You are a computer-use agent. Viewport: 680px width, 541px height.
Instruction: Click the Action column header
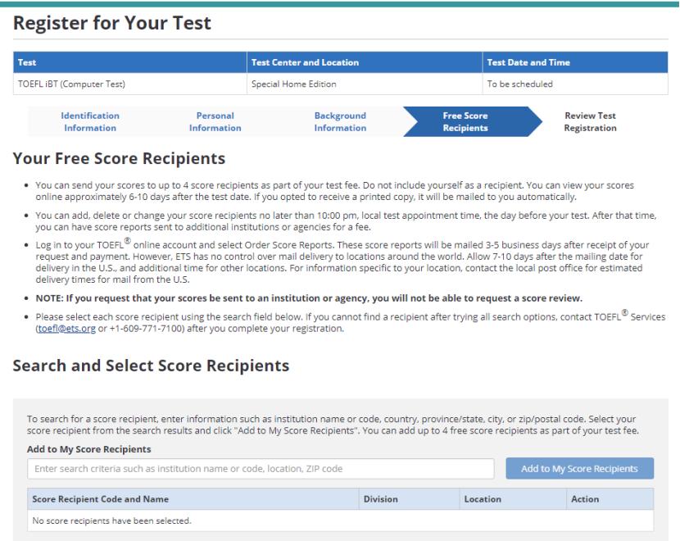pos(610,499)
